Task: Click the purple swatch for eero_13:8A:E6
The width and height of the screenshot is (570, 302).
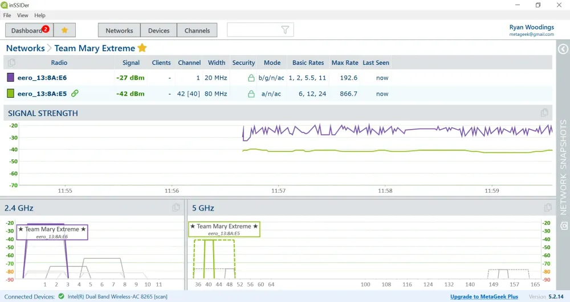Action: coord(10,77)
